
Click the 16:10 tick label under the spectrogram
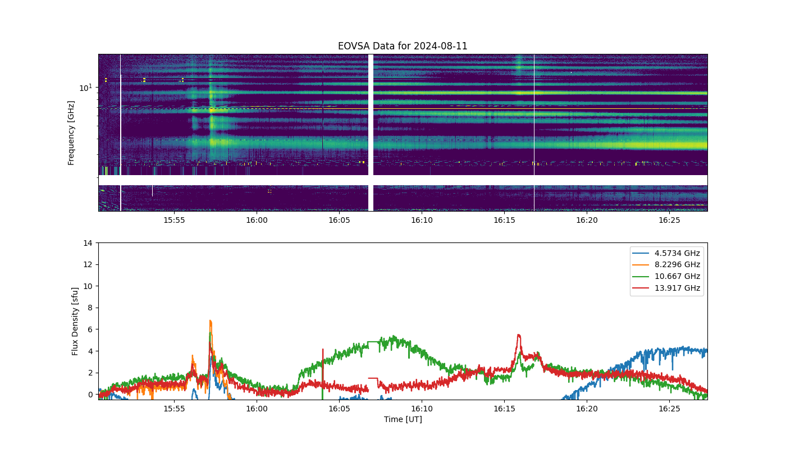(422, 220)
